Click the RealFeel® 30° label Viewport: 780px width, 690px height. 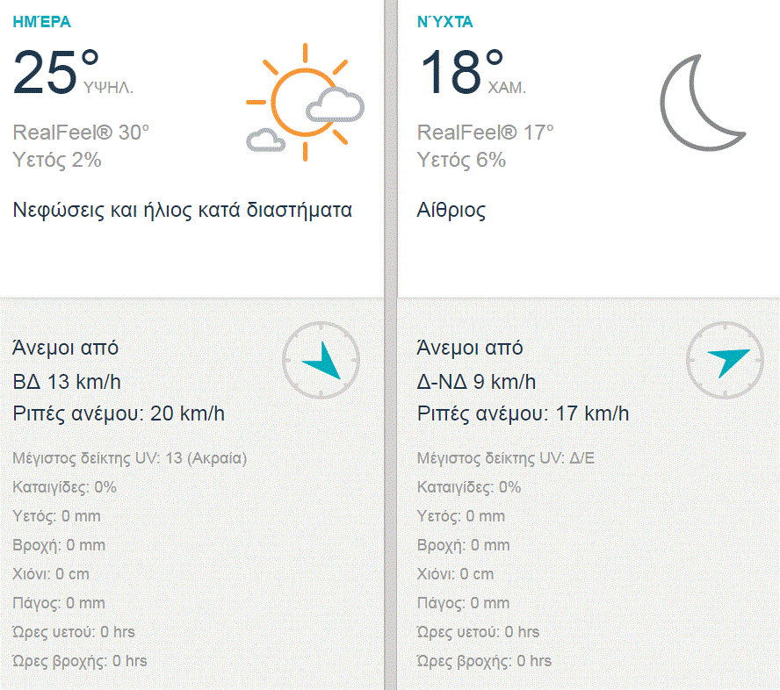pyautogui.click(x=82, y=133)
